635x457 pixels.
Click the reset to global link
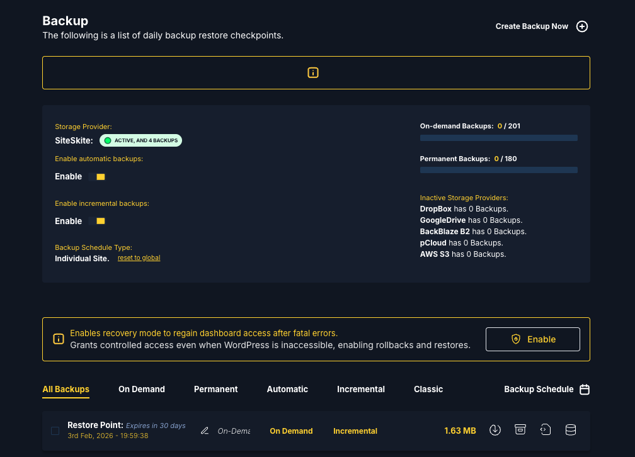[139, 258]
